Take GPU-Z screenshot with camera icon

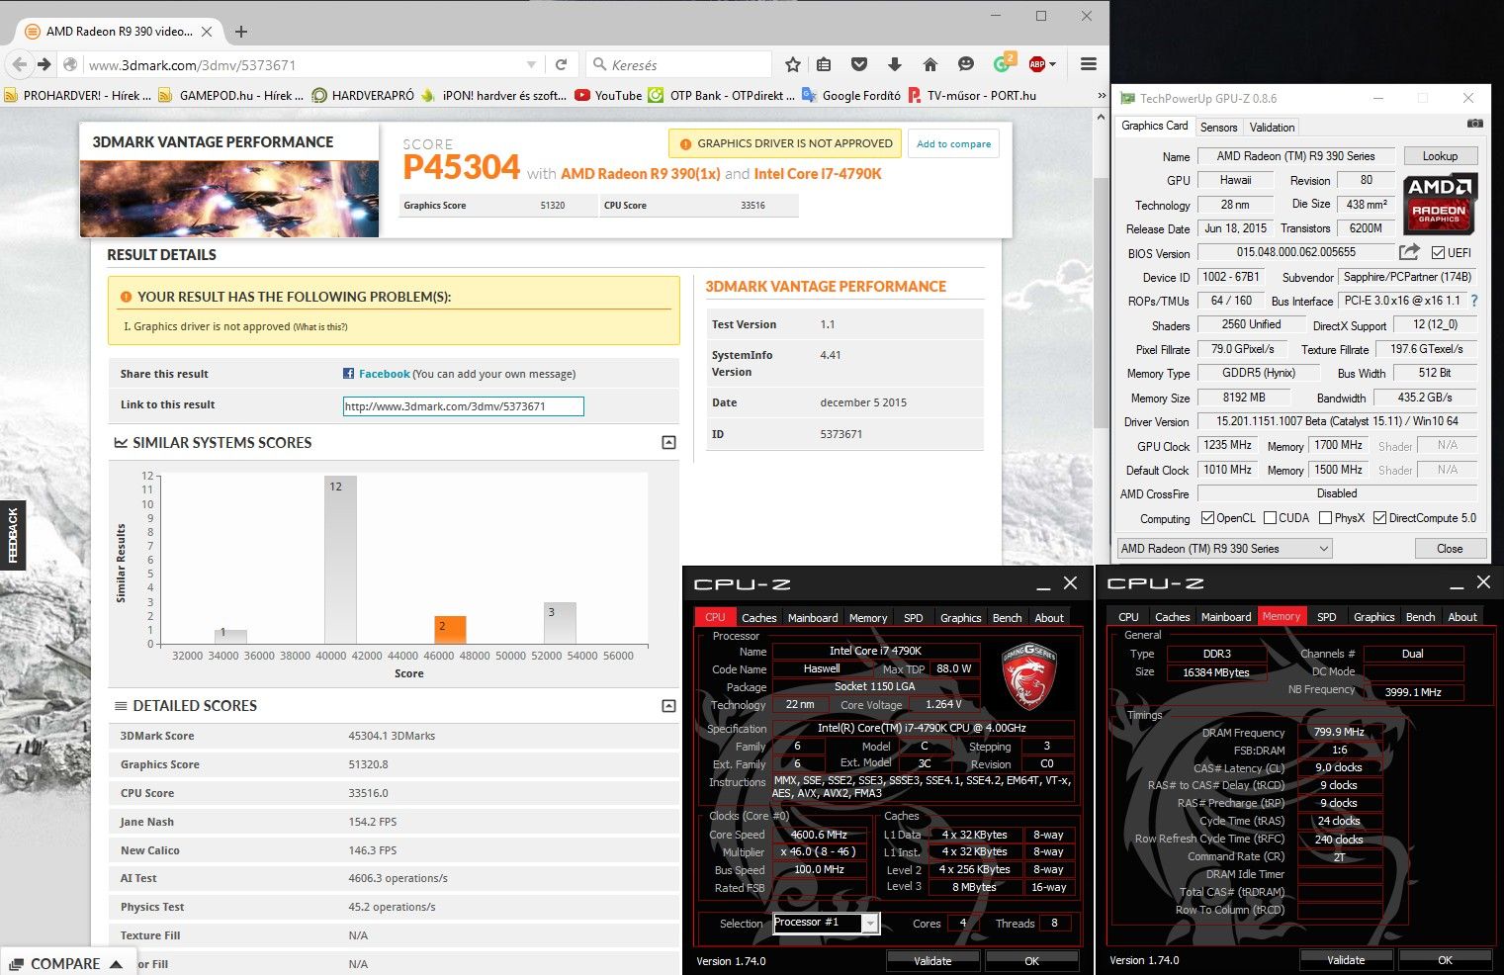tap(1474, 124)
